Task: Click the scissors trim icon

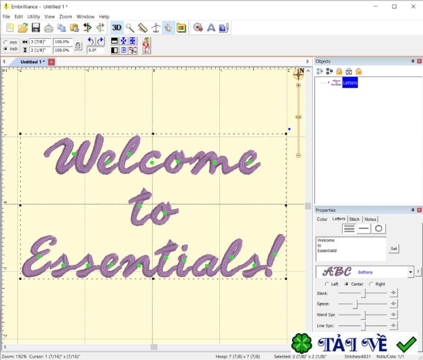Action: pos(133,50)
